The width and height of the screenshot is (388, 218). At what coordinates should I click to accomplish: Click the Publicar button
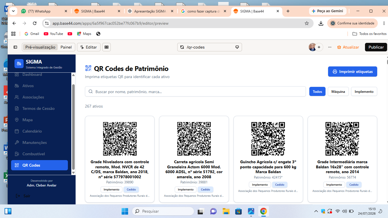click(x=376, y=47)
